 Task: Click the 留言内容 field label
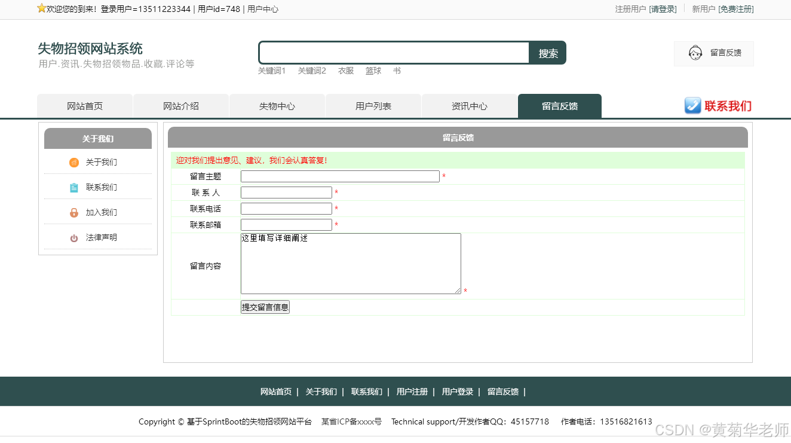click(206, 266)
